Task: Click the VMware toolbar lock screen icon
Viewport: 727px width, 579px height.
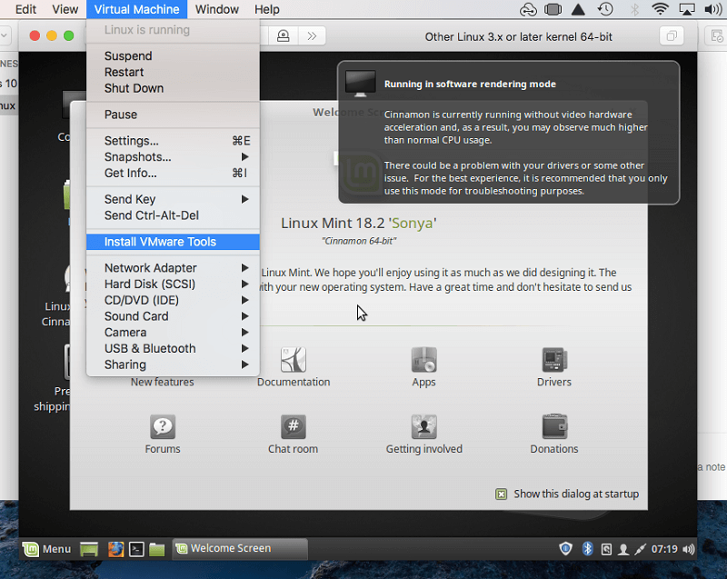Action: 283,35
